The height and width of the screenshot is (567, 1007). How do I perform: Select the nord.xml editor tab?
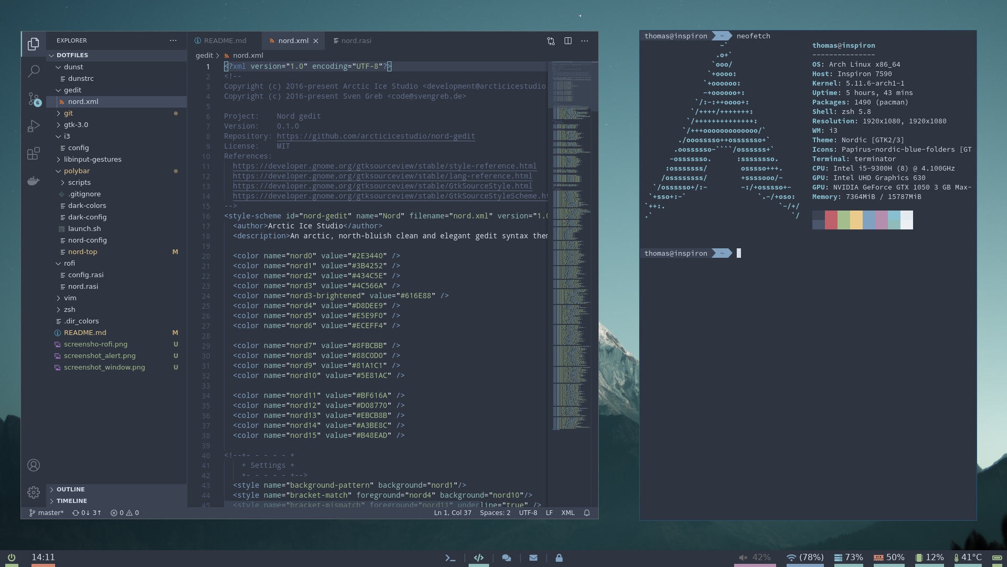293,41
